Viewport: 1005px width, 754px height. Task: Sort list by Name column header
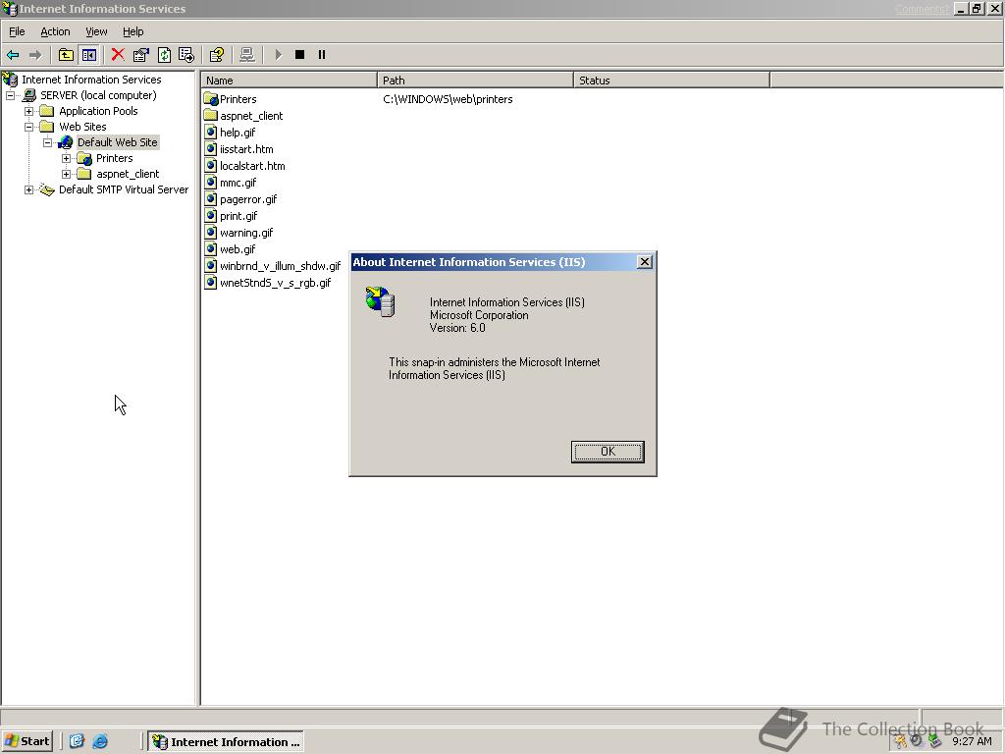pyautogui.click(x=290, y=81)
